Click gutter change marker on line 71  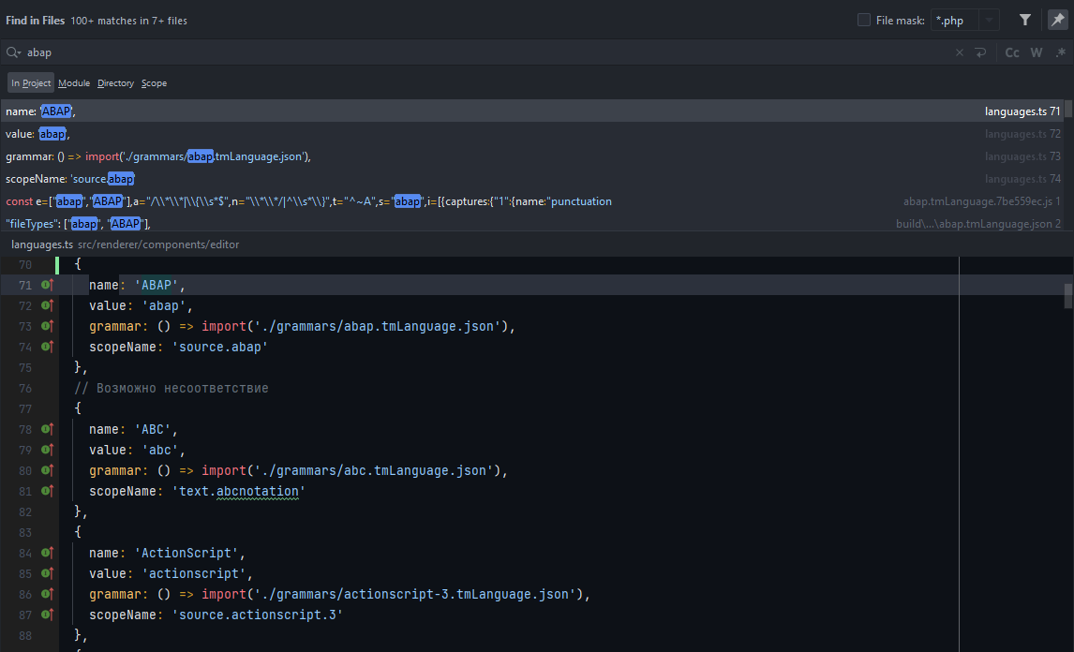coord(47,285)
